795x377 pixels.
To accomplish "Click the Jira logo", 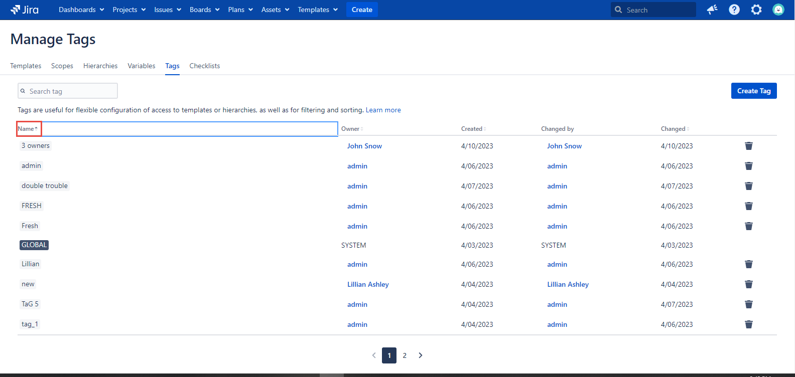I will pyautogui.click(x=25, y=10).
